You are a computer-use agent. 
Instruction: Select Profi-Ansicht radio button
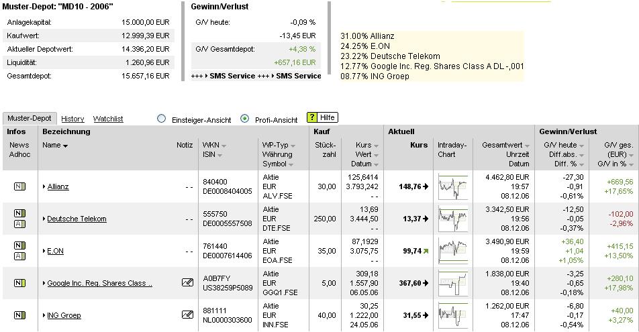244,119
